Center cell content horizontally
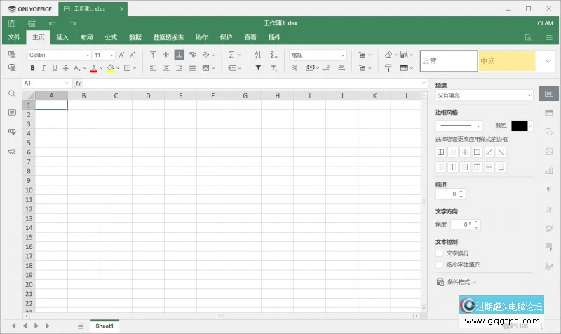 pos(166,67)
